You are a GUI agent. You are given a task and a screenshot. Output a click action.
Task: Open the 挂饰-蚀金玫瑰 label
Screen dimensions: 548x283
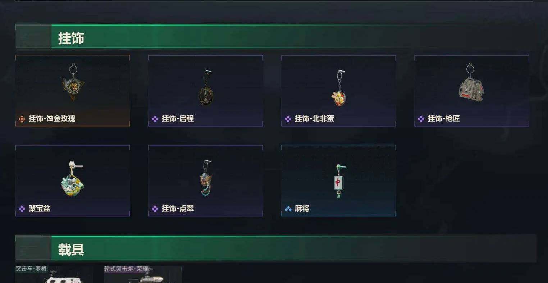pos(52,118)
